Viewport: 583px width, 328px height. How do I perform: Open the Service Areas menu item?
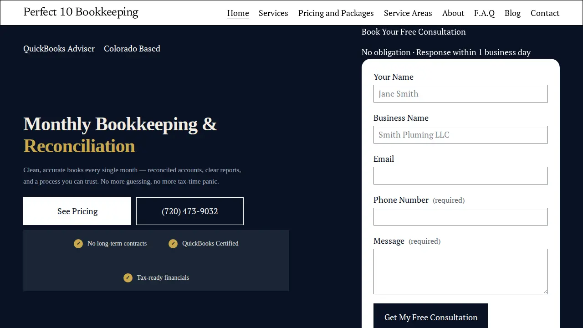click(408, 13)
